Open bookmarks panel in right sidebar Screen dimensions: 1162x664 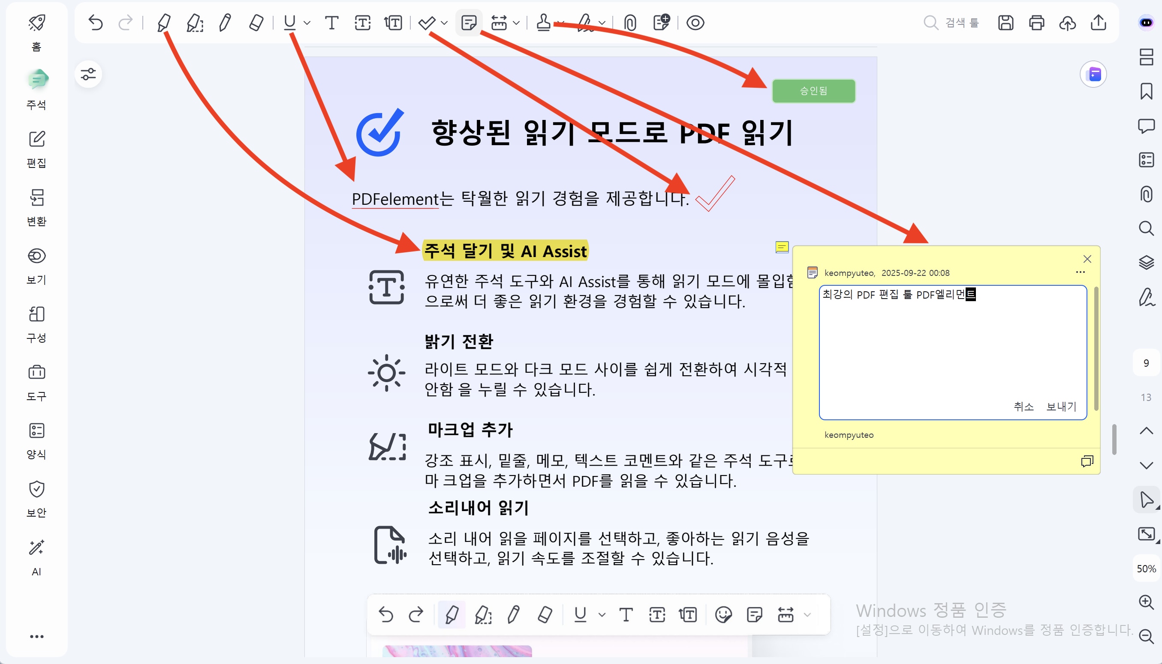pyautogui.click(x=1146, y=91)
